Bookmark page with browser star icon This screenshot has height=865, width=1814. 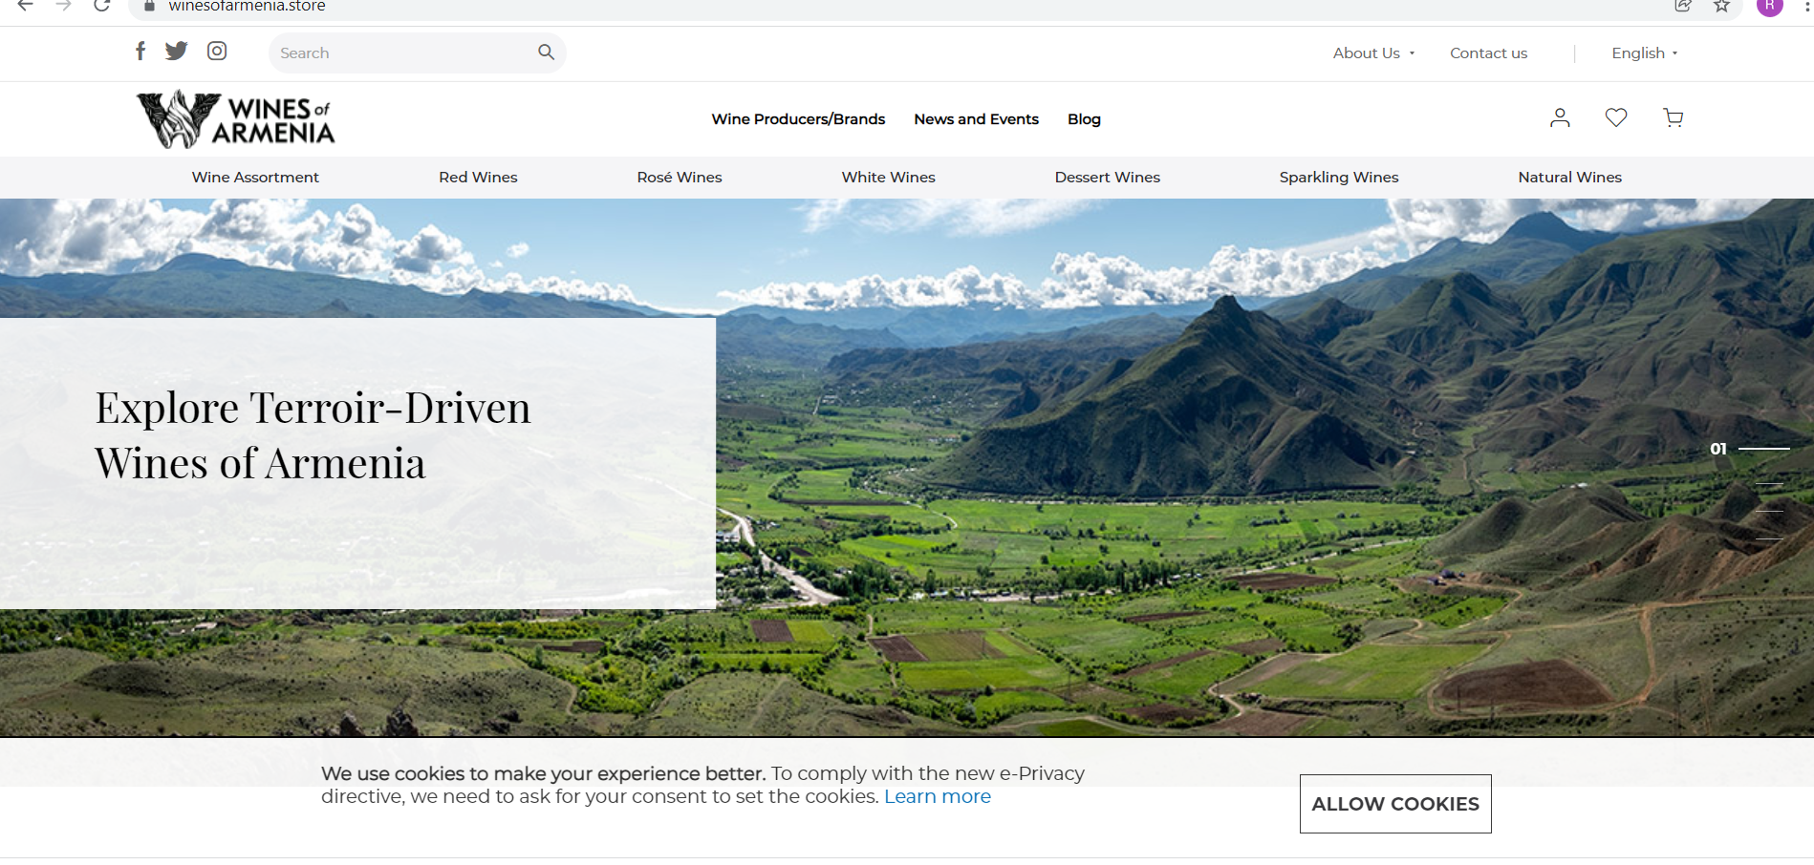coord(1721,7)
